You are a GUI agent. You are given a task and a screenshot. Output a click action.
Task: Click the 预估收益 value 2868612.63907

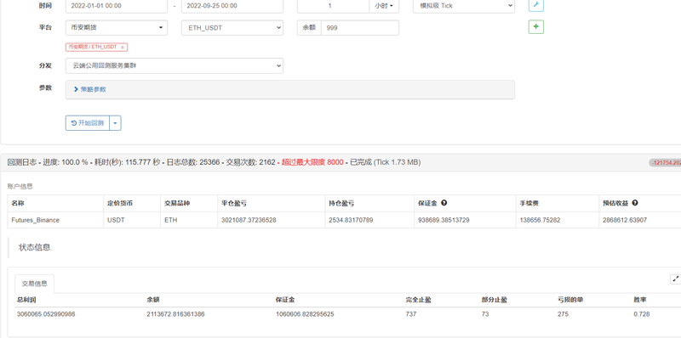point(625,220)
